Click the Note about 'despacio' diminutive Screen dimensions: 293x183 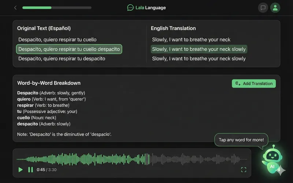coord(64,134)
